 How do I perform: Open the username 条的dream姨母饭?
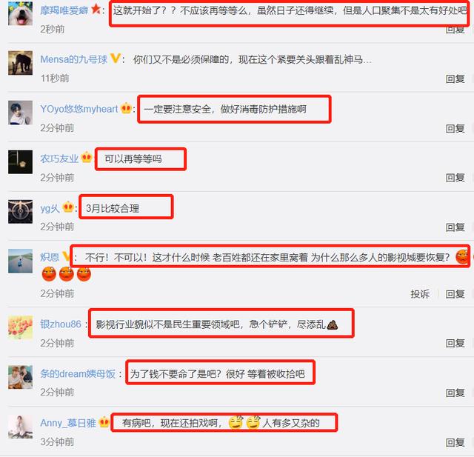click(78, 374)
